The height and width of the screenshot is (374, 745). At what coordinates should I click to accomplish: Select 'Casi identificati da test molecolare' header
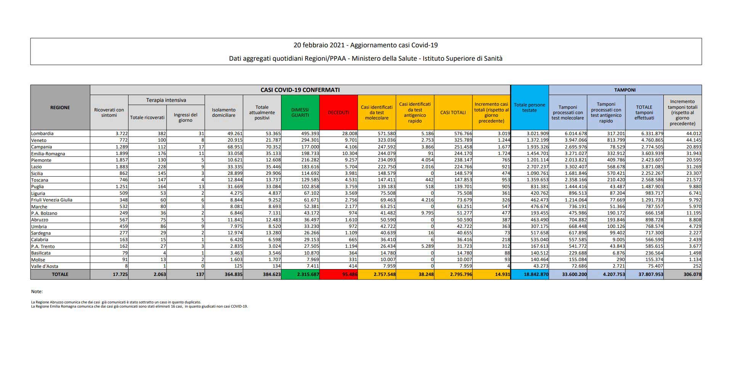[x=377, y=113]
